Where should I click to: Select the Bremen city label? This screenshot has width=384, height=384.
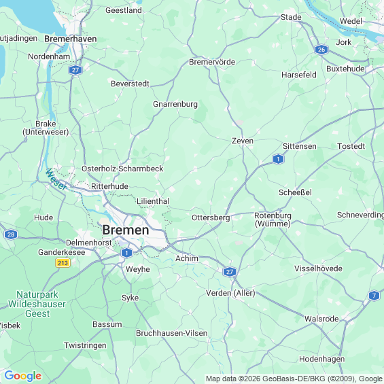(x=125, y=230)
